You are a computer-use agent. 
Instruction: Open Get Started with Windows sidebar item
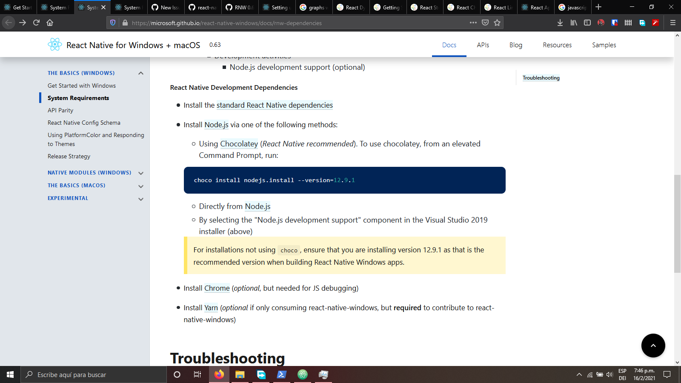pos(82,86)
